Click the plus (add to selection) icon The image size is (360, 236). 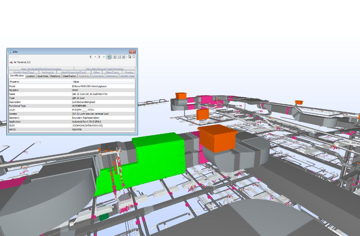tap(115, 57)
